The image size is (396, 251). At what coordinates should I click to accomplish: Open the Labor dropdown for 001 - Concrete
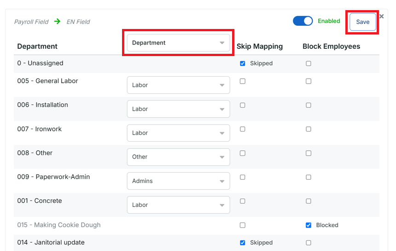pos(178,205)
